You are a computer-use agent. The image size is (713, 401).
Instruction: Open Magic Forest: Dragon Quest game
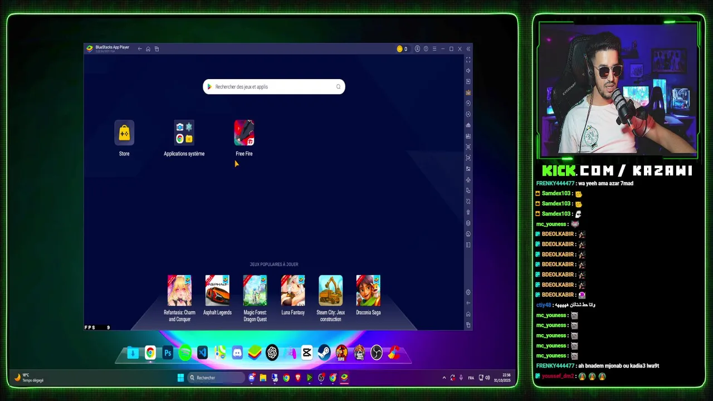(x=255, y=291)
